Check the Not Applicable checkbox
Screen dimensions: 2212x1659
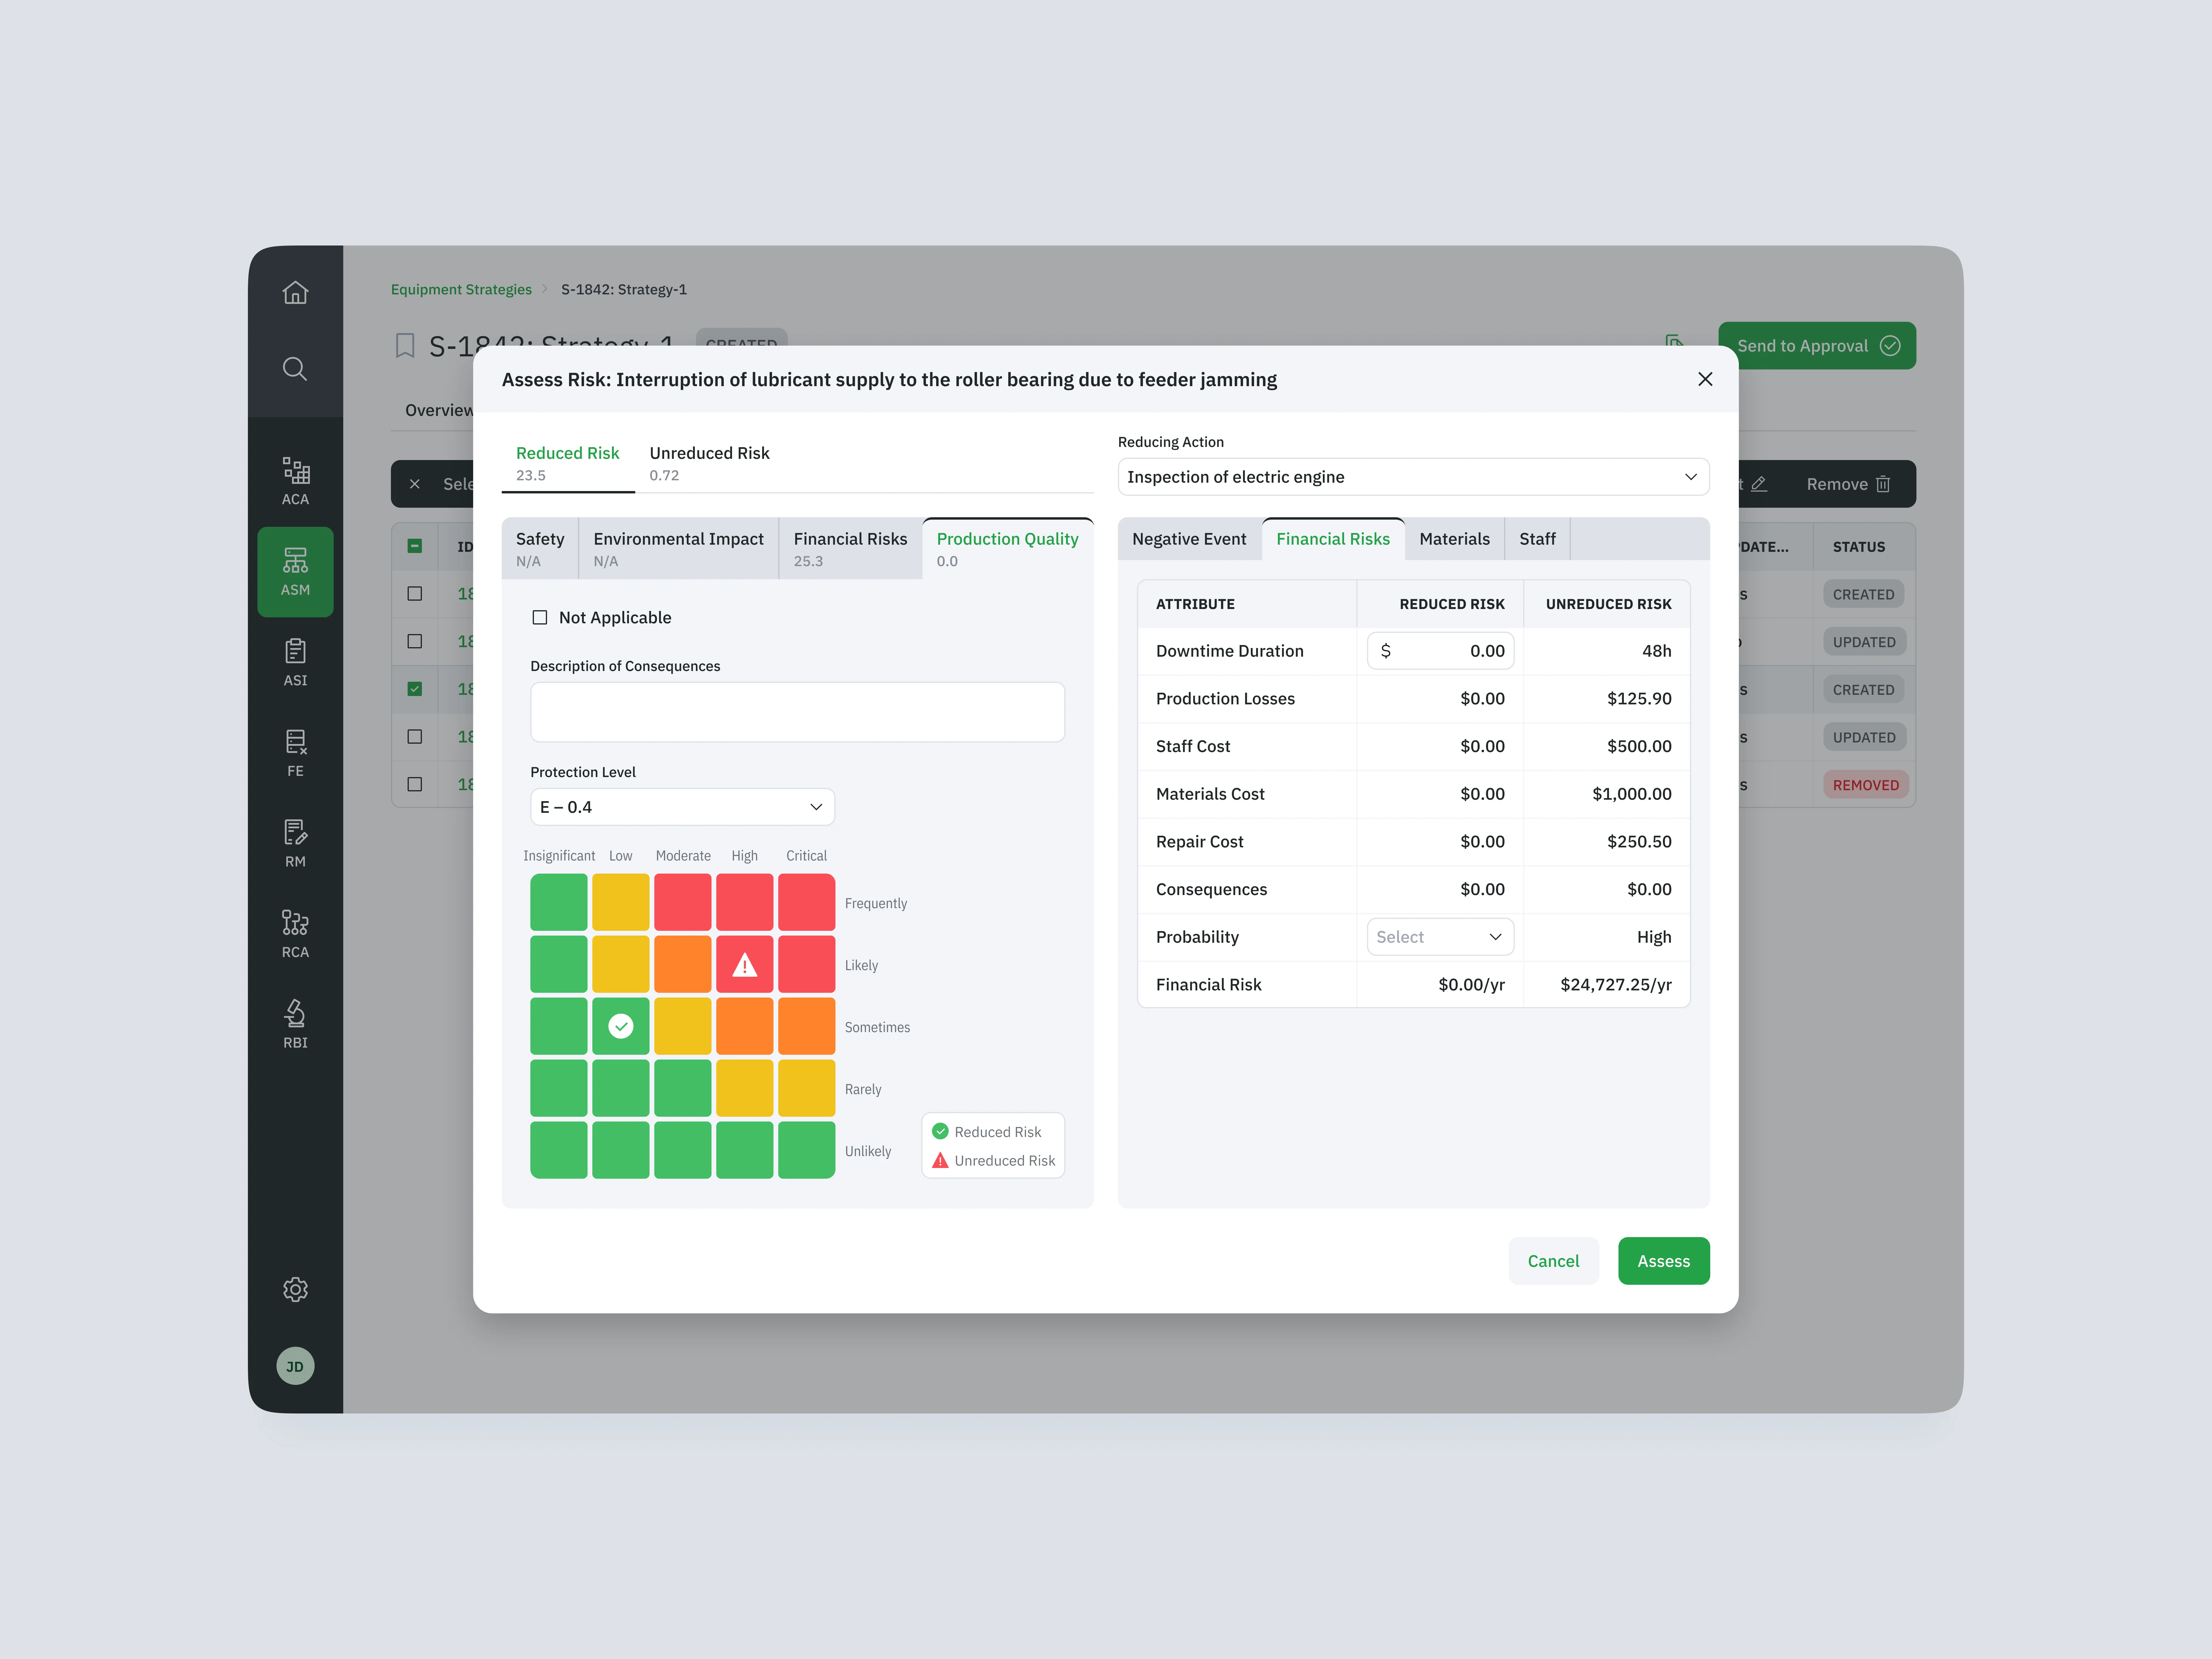click(540, 618)
